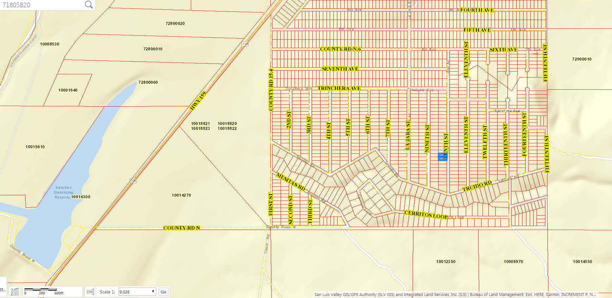Click parcel label 10014270

181,195
